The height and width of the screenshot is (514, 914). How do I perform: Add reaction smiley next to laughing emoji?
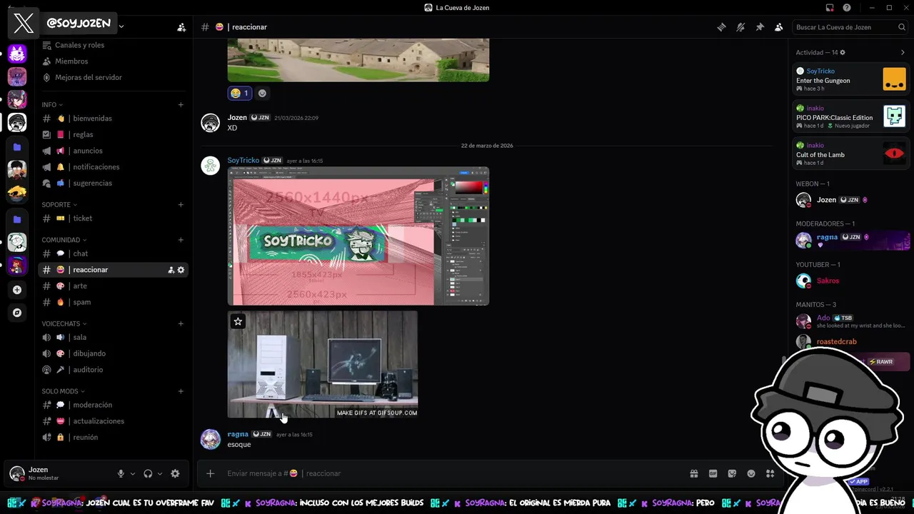(x=262, y=93)
